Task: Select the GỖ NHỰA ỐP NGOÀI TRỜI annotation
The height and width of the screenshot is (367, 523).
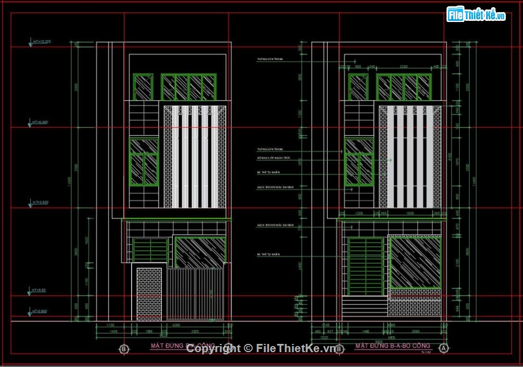Action: click(275, 158)
